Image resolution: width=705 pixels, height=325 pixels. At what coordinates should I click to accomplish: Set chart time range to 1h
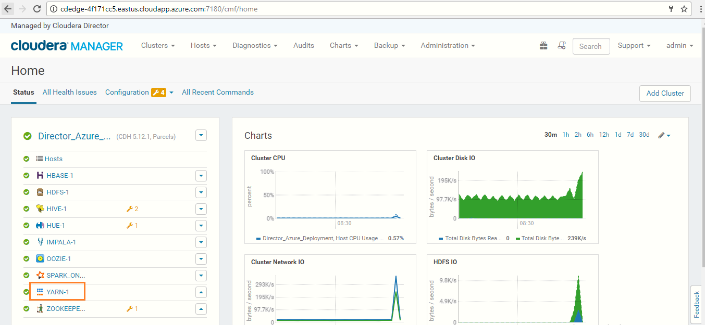click(x=565, y=135)
